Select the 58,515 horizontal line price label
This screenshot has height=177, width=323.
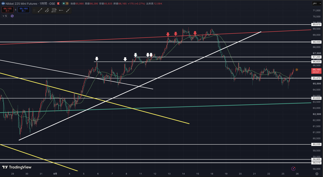pyautogui.click(x=317, y=163)
